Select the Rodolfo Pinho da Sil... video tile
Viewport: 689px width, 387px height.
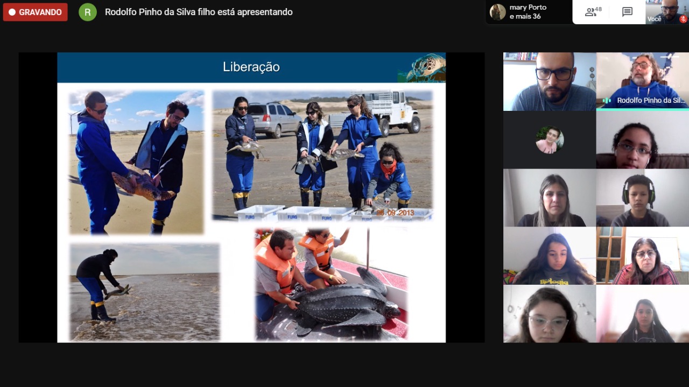pyautogui.click(x=642, y=81)
